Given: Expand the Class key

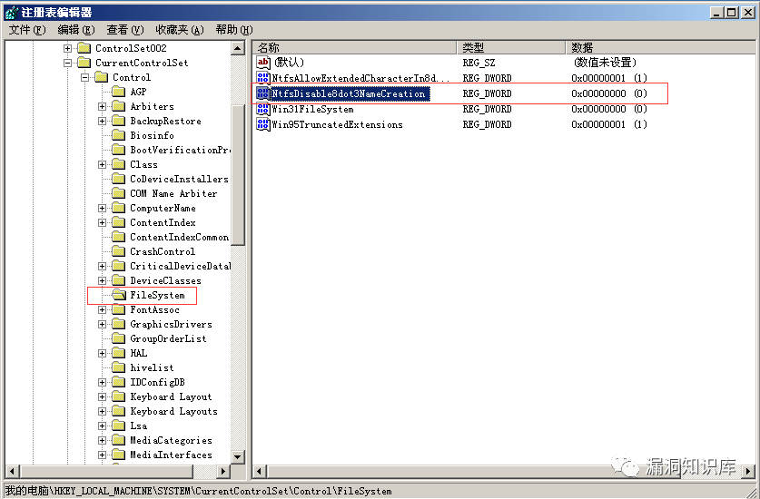Looking at the screenshot, I should 102,164.
